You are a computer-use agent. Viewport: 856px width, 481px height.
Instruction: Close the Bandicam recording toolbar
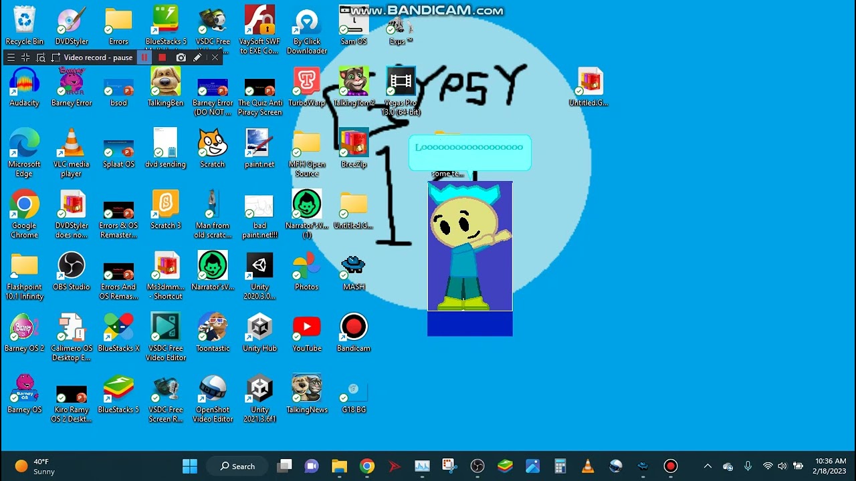pos(215,57)
